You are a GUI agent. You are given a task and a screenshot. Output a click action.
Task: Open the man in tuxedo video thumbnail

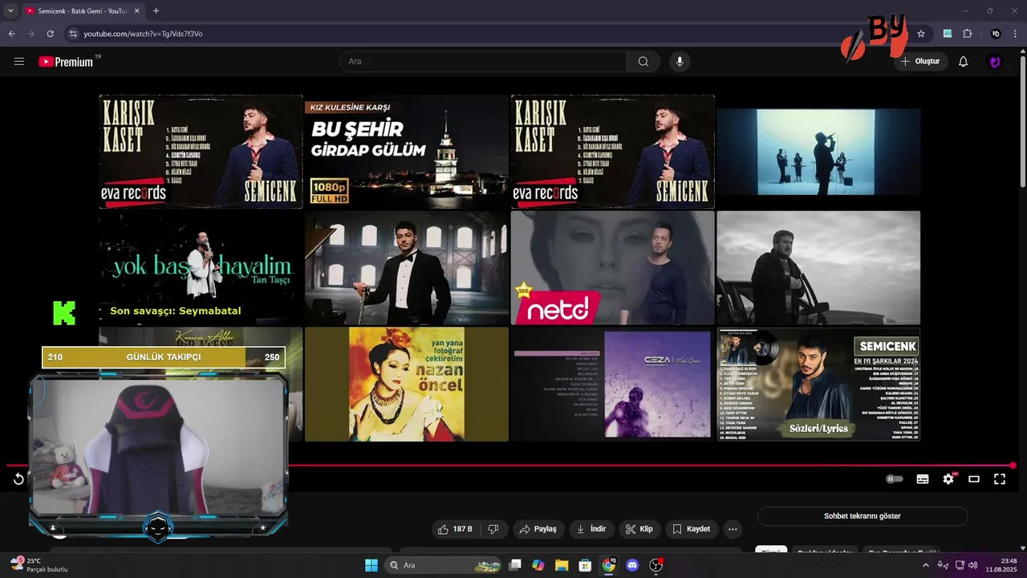pyautogui.click(x=406, y=268)
